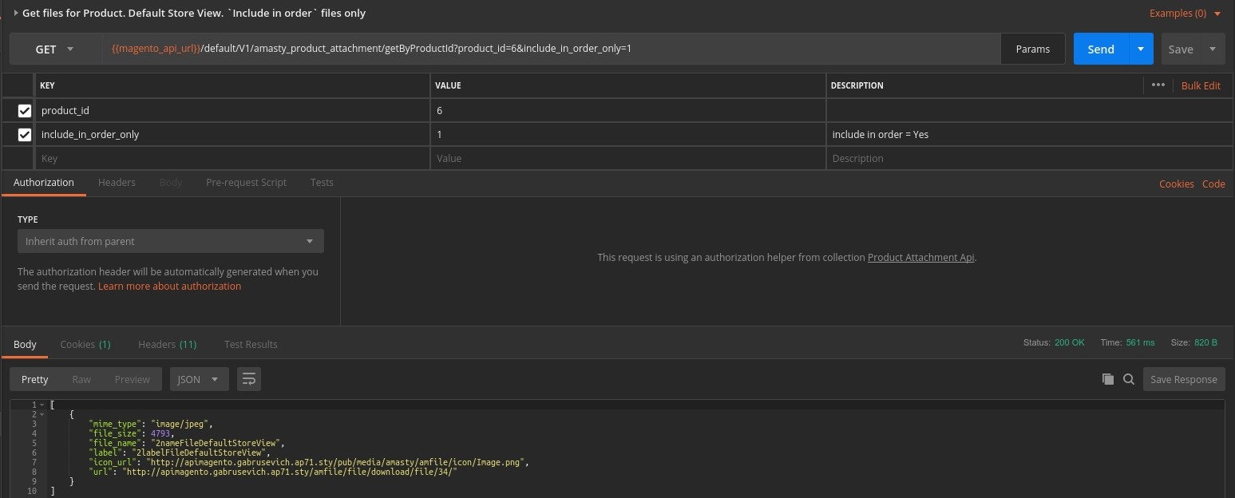The width and height of the screenshot is (1235, 498).
Task: Open the auth type 'Inherit auth from parent' dropdown
Action: pyautogui.click(x=170, y=241)
